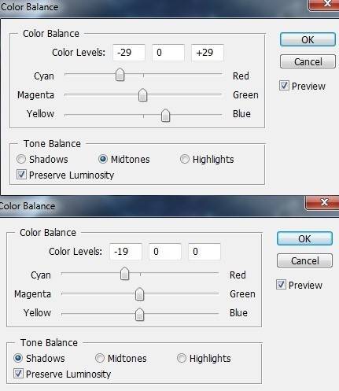
Task: Click the Color Levels field containing -19
Action: (126, 252)
